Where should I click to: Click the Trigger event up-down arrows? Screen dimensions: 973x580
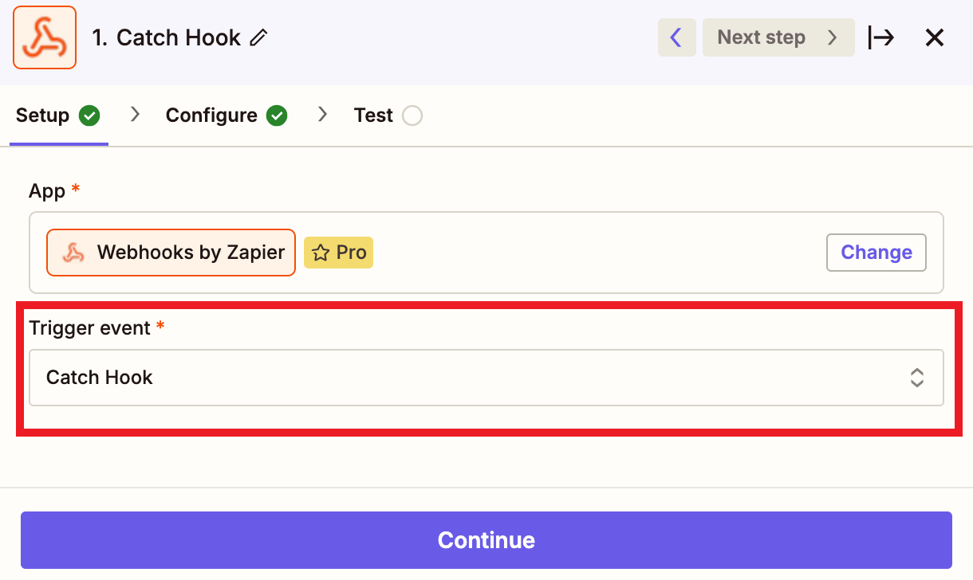point(917,378)
